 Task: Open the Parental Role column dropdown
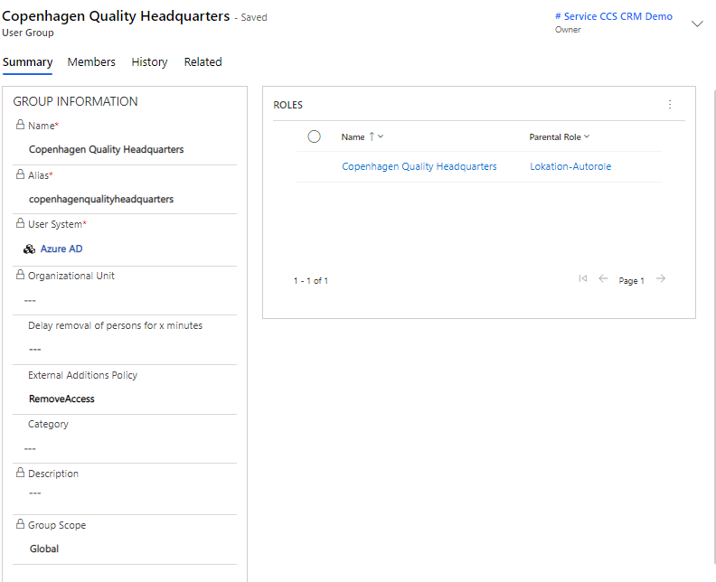[x=587, y=136]
